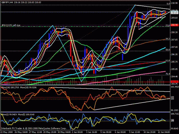Image resolution: width=179 pixels, height=134 pixels.
Task: Click the 210.90 price axis value
Action: (174, 3)
